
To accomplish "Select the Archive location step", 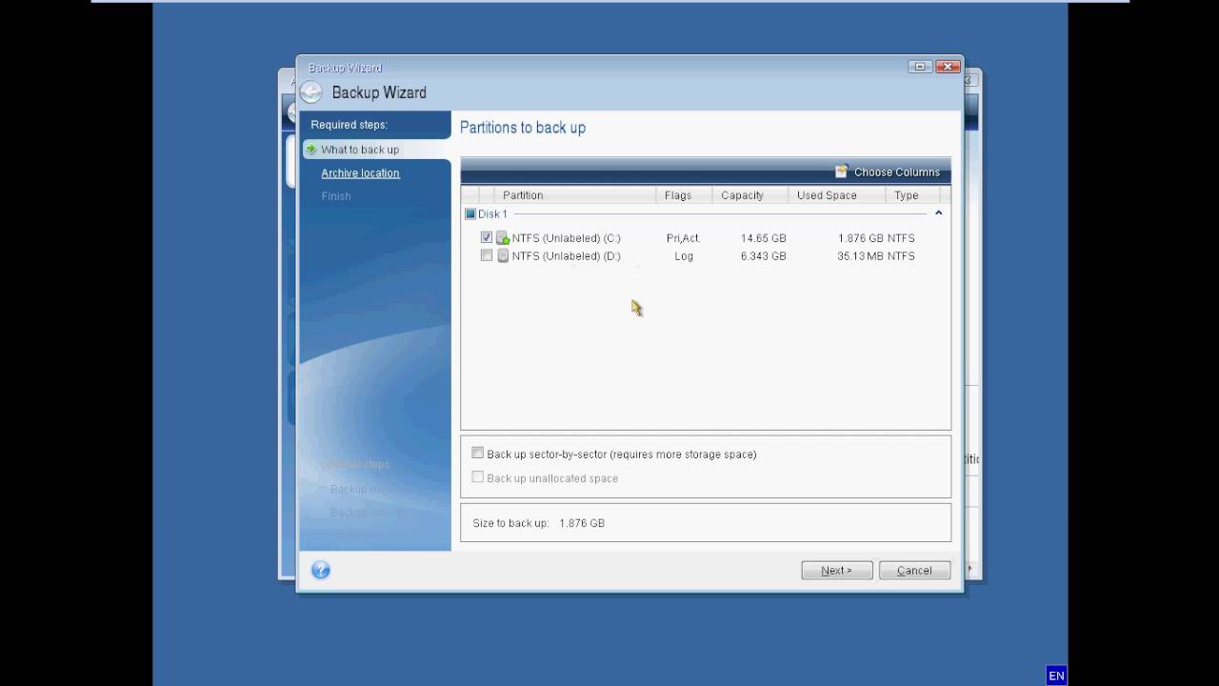I will pyautogui.click(x=360, y=172).
